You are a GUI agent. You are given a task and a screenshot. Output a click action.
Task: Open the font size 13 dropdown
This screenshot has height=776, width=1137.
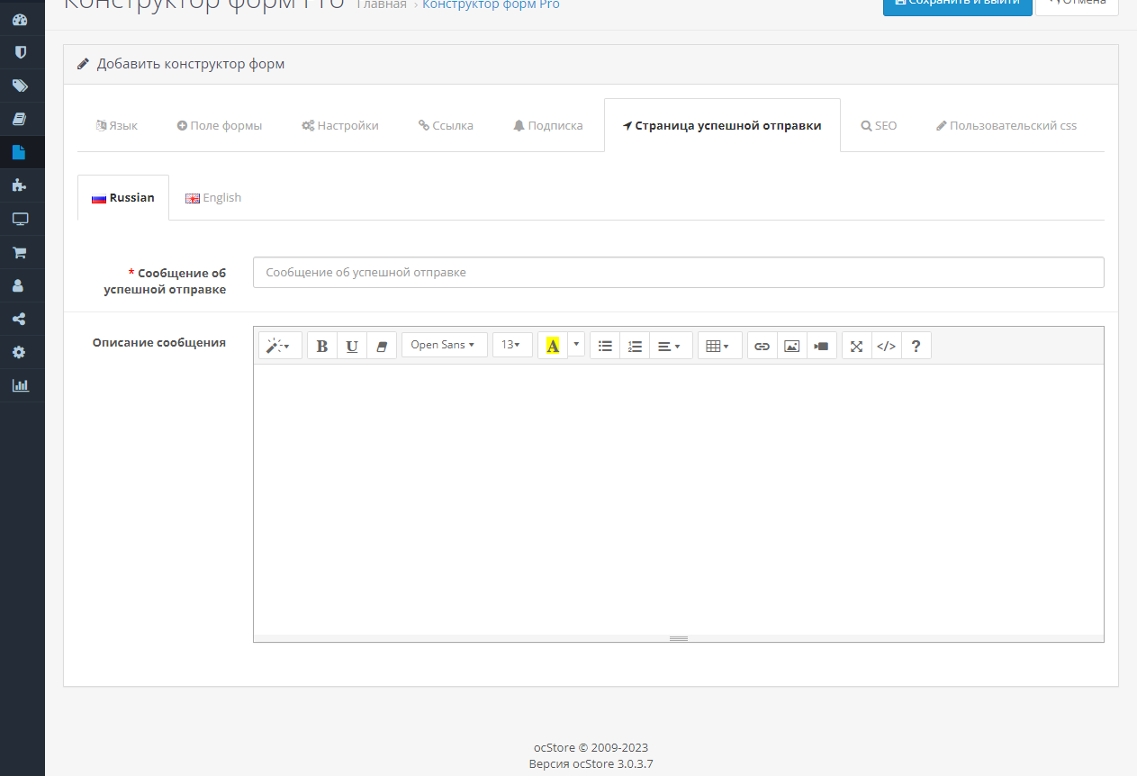(x=512, y=345)
